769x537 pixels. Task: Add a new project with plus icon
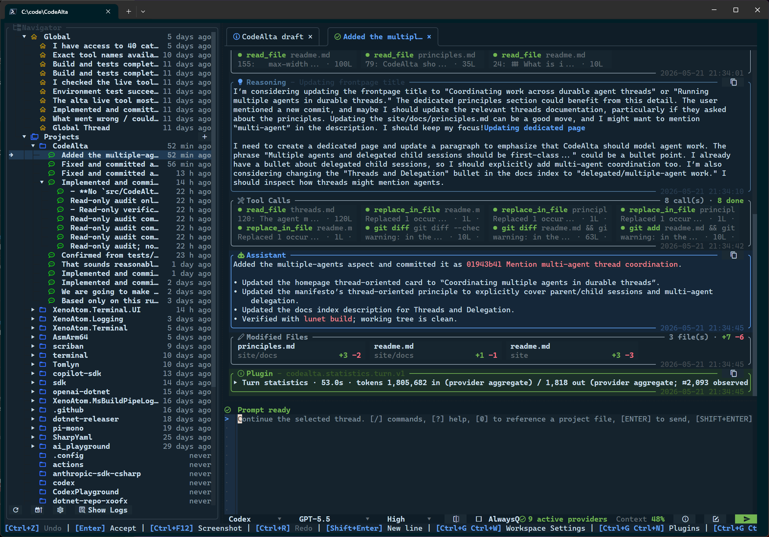[x=205, y=137]
